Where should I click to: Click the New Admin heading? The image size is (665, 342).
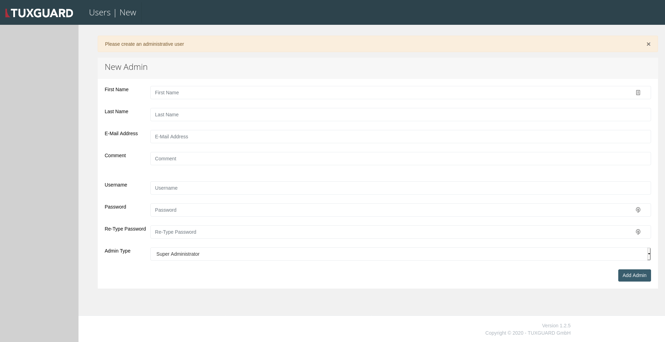tap(126, 67)
